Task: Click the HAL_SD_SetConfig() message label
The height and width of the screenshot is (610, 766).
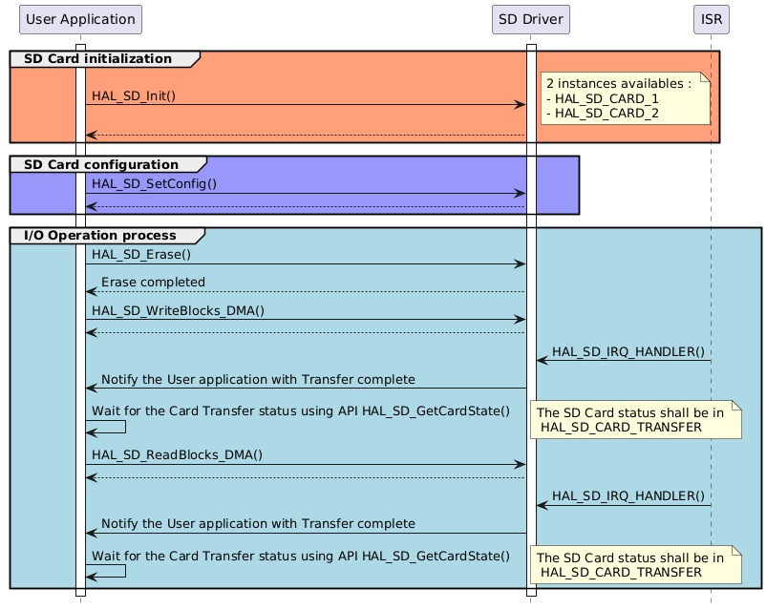Action: tap(154, 184)
